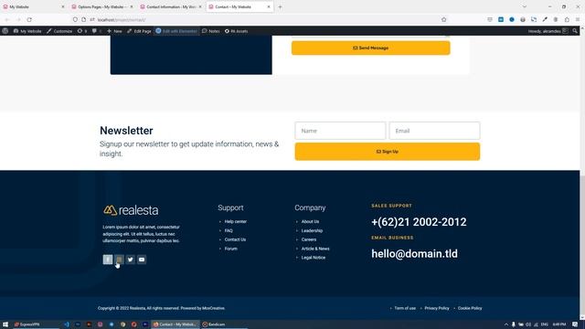Image resolution: width=585 pixels, height=329 pixels.
Task: Show hidden system tray icons
Action: pyautogui.click(x=505, y=324)
